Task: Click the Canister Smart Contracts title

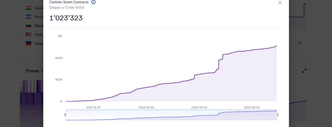Action: point(69,2)
